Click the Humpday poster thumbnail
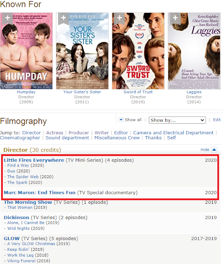 26,51
